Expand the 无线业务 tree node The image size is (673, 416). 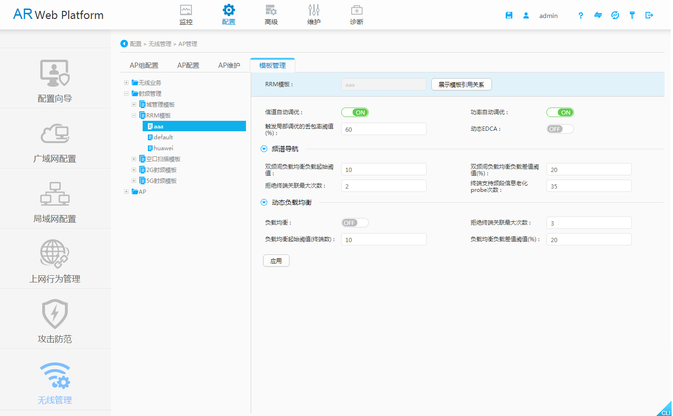pyautogui.click(x=126, y=82)
